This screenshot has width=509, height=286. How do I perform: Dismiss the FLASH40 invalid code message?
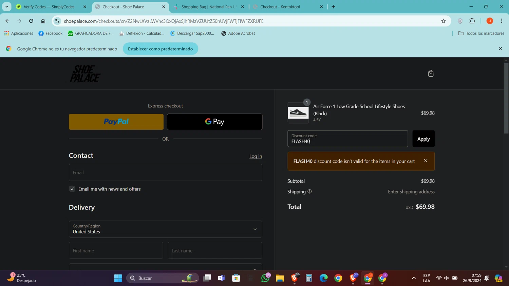(x=426, y=161)
